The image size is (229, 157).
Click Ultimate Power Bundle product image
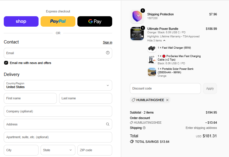click(137, 34)
